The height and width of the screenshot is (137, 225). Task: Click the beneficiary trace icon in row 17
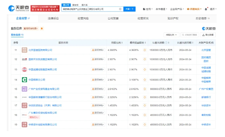pos(145,105)
